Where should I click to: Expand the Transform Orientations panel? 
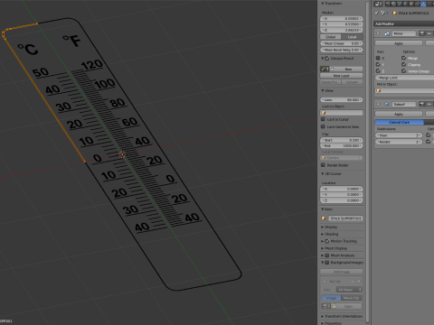323,316
